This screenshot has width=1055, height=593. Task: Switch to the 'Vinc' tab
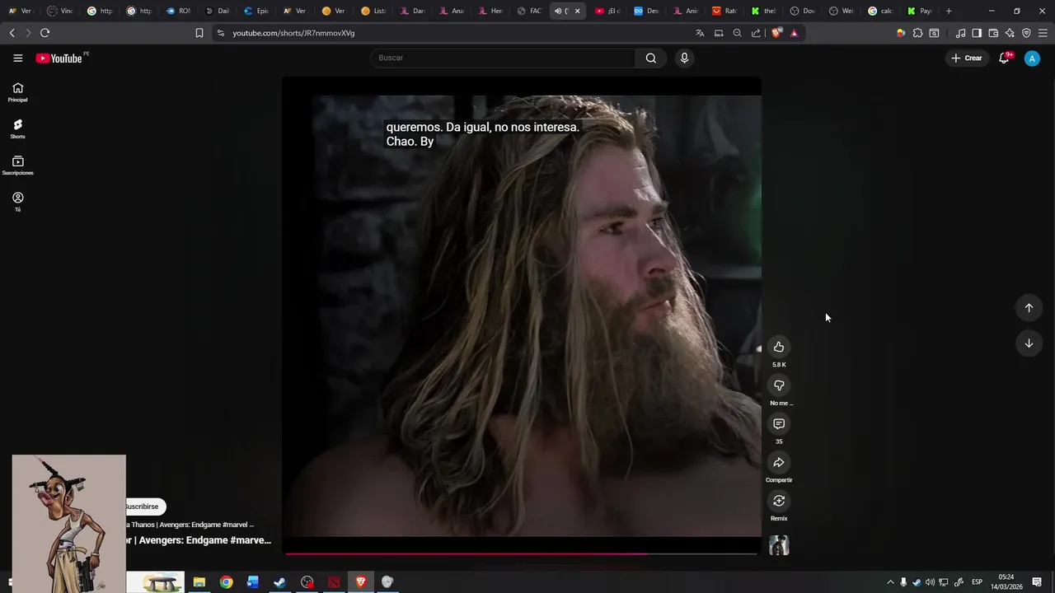click(x=60, y=11)
